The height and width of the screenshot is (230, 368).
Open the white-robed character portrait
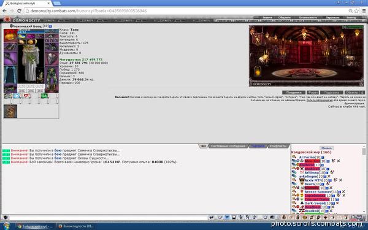pos(31,62)
